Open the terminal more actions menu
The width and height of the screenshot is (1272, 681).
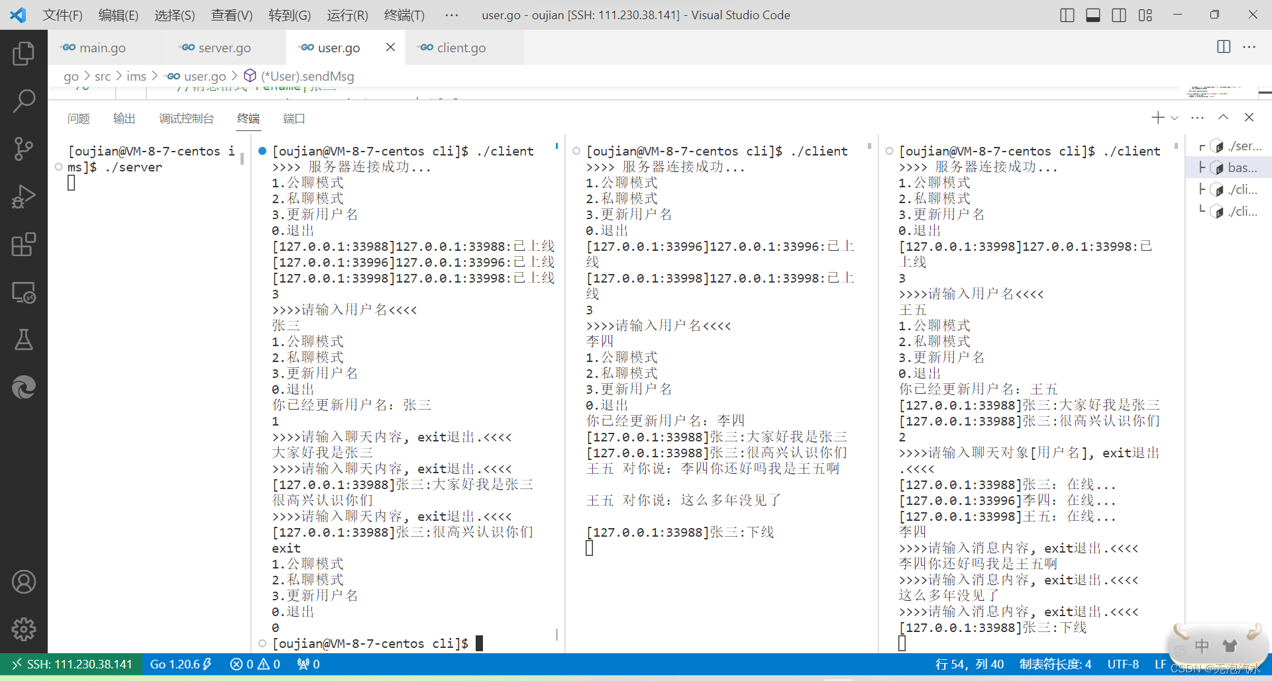[1198, 117]
